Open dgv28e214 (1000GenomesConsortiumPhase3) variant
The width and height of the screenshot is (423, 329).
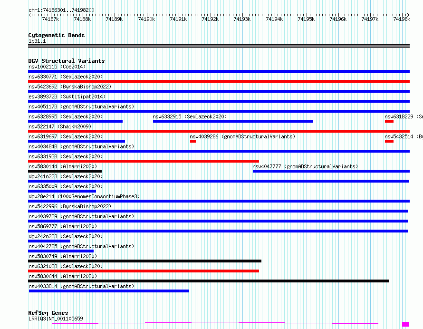point(84,196)
